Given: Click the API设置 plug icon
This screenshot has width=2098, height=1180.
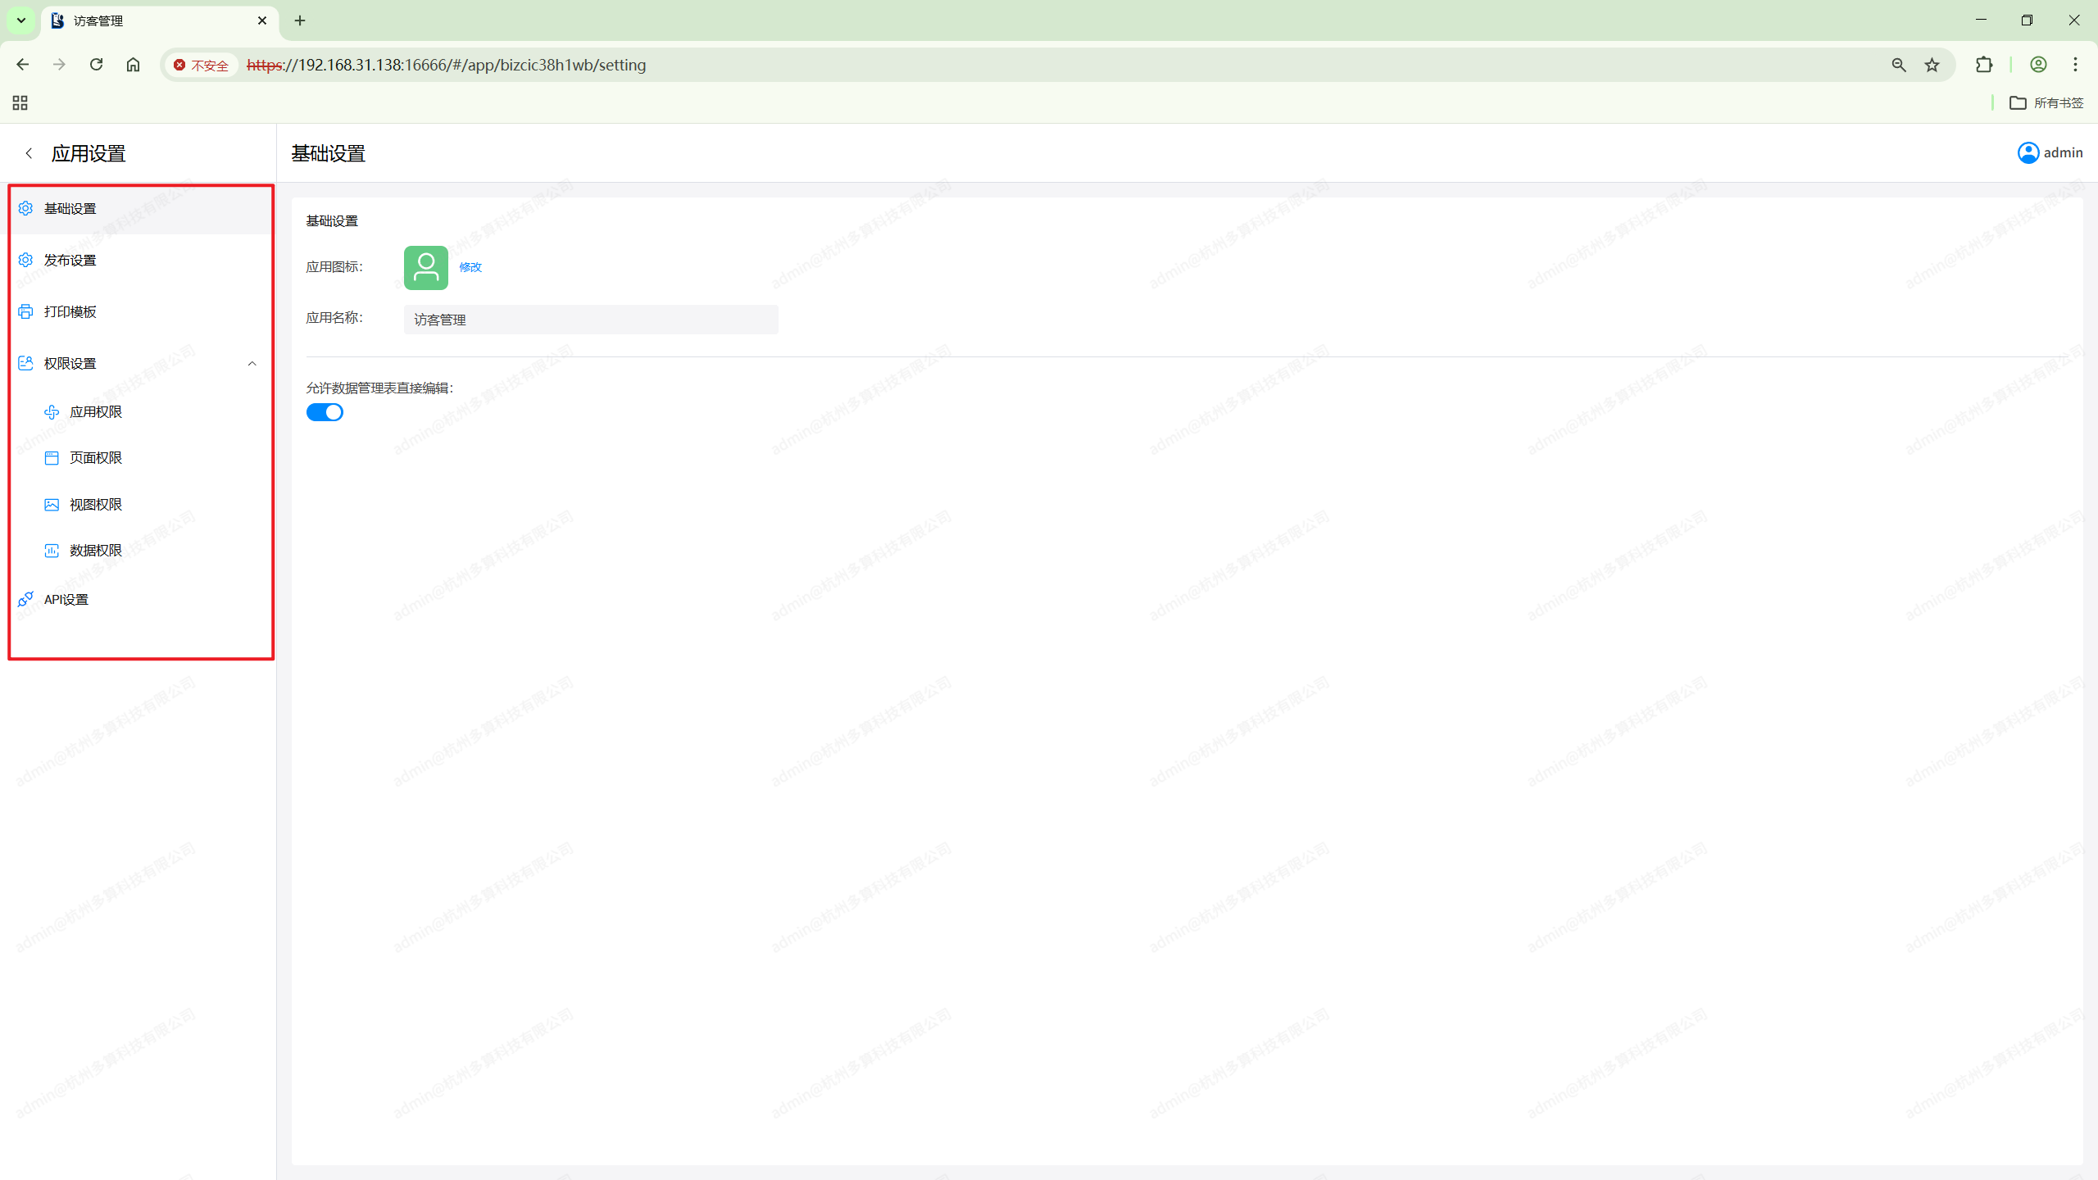Looking at the screenshot, I should (25, 599).
